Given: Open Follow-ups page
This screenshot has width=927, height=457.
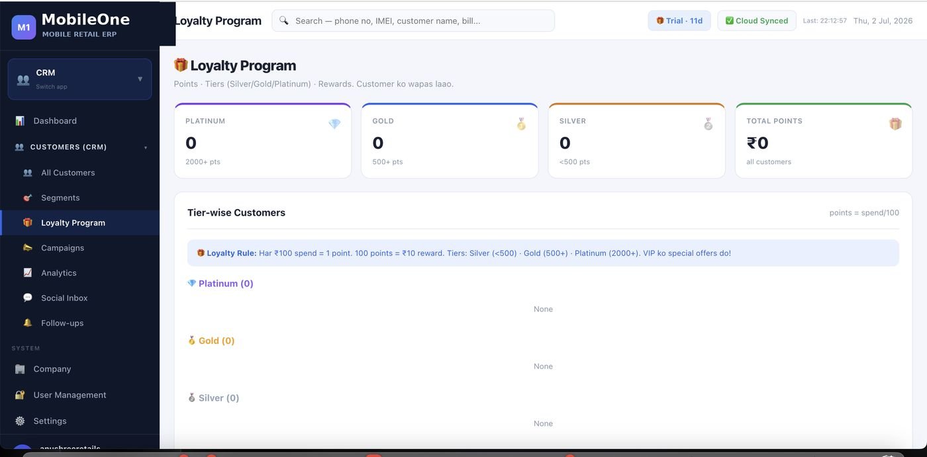Looking at the screenshot, I should 79,323.
